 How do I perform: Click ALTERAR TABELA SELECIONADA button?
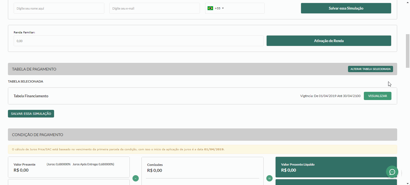pos(370,69)
